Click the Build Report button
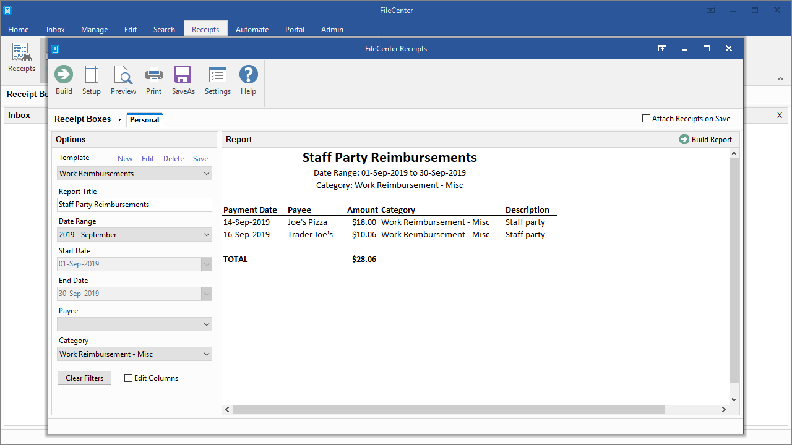Viewport: 792px width, 445px height. point(705,140)
